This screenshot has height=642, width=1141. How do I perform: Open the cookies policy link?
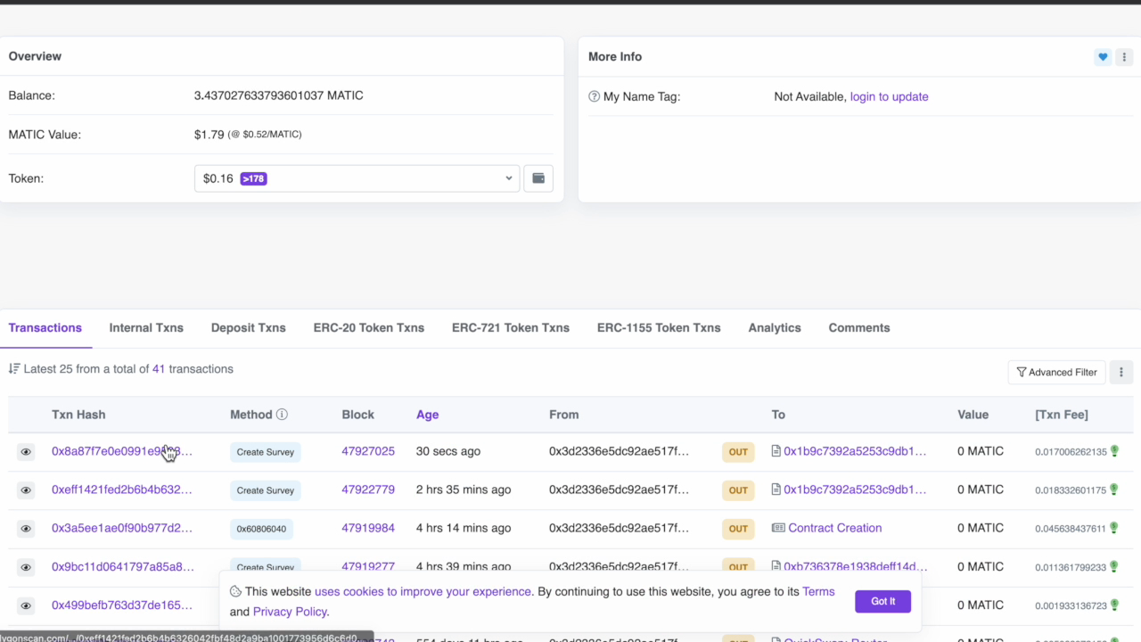click(x=423, y=591)
